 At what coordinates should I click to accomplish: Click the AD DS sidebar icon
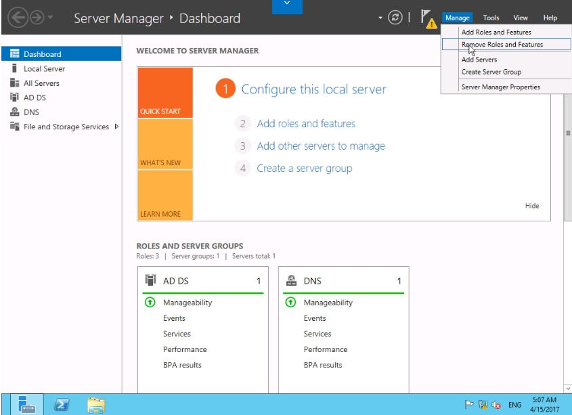(x=15, y=97)
